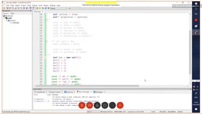The image size is (202, 114).
Task: Close the main.cpp editor tab
Action: [x=42, y=11]
